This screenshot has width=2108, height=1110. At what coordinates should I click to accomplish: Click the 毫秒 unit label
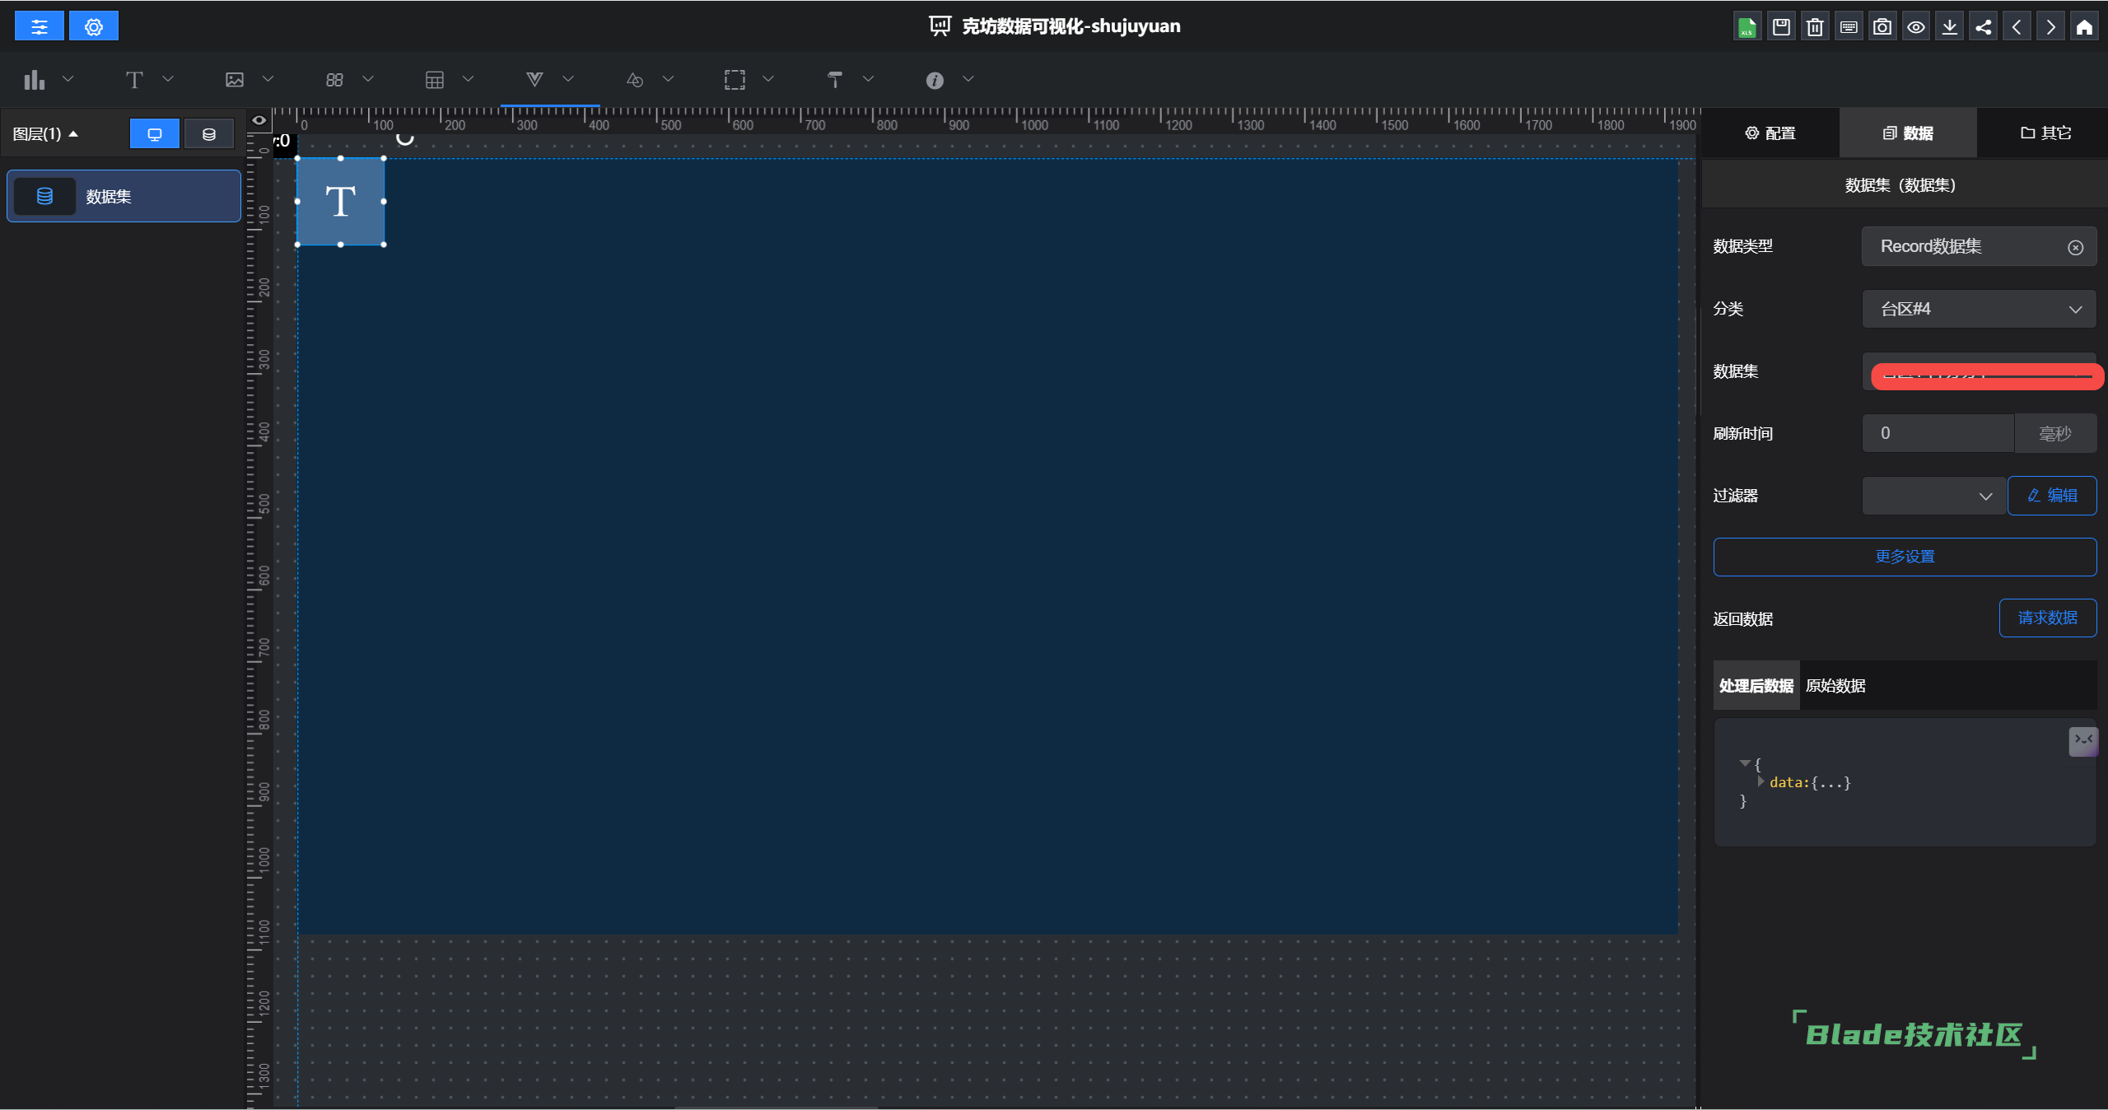click(x=2055, y=433)
